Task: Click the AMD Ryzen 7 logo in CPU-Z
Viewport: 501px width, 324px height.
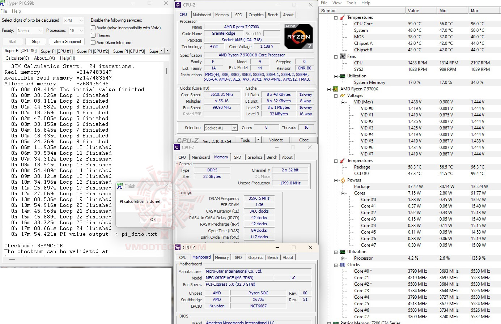Action: tap(299, 37)
